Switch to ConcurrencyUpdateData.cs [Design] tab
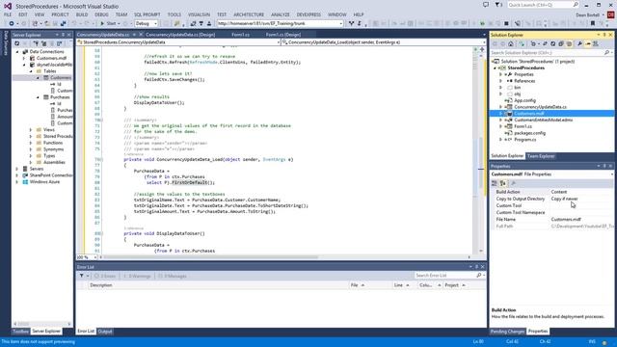 click(x=180, y=35)
